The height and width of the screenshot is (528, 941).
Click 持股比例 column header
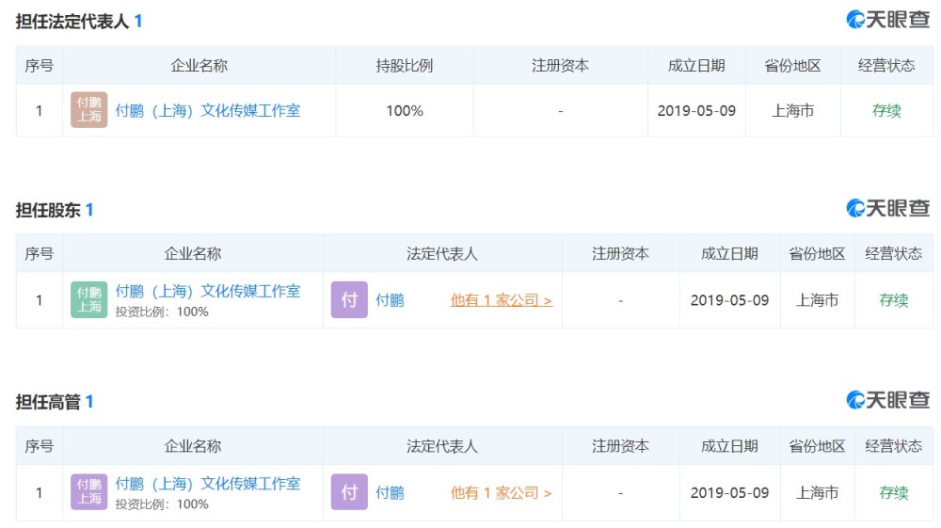pyautogui.click(x=405, y=66)
